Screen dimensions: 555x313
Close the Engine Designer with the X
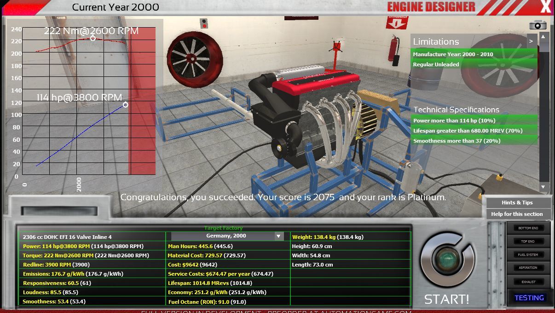pyautogui.click(x=545, y=7)
